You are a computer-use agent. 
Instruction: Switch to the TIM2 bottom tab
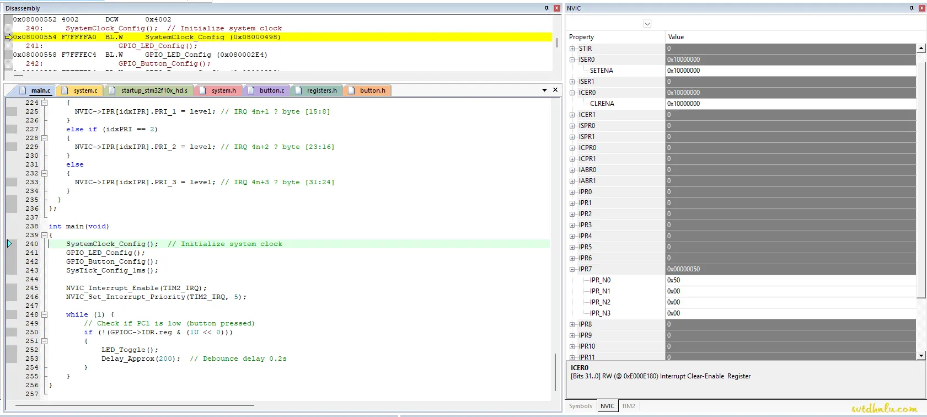pos(628,406)
